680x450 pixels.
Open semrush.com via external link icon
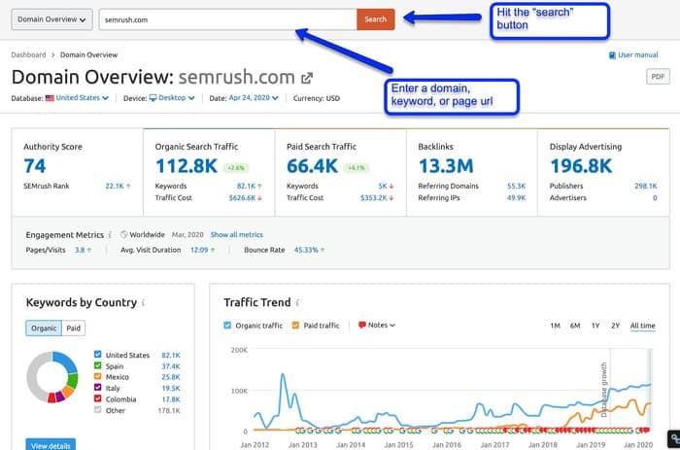coord(307,78)
